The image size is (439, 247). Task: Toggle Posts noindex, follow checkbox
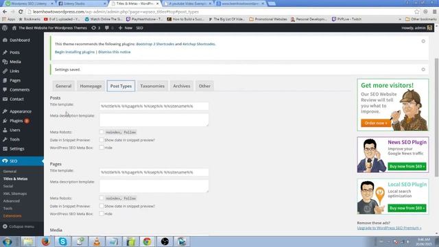click(102, 132)
